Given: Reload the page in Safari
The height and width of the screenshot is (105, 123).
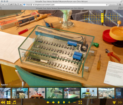Looking at the screenshot, I should pyautogui.click(x=107, y=5).
